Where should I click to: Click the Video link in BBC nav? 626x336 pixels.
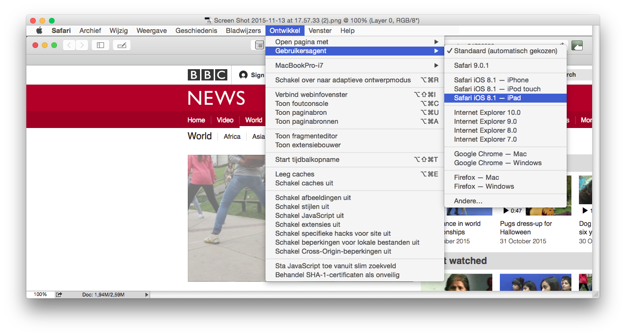225,120
